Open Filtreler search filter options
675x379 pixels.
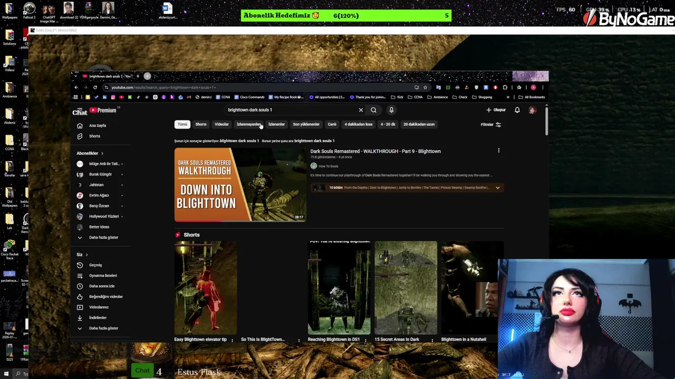[x=491, y=125]
